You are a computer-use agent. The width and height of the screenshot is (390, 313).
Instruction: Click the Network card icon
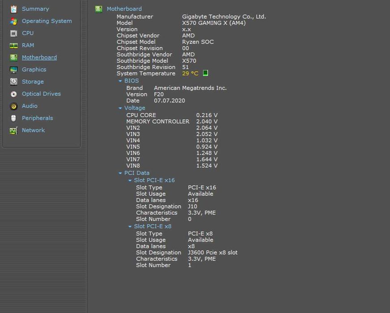pyautogui.click(x=14, y=131)
